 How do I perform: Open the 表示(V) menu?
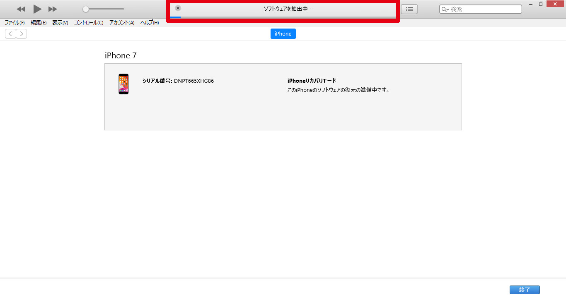tap(60, 23)
